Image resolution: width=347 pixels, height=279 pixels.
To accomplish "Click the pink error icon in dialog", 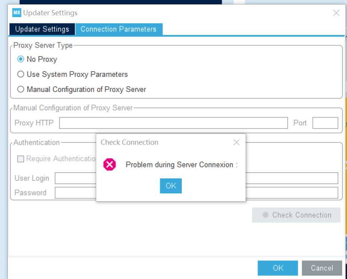I will click(x=110, y=164).
